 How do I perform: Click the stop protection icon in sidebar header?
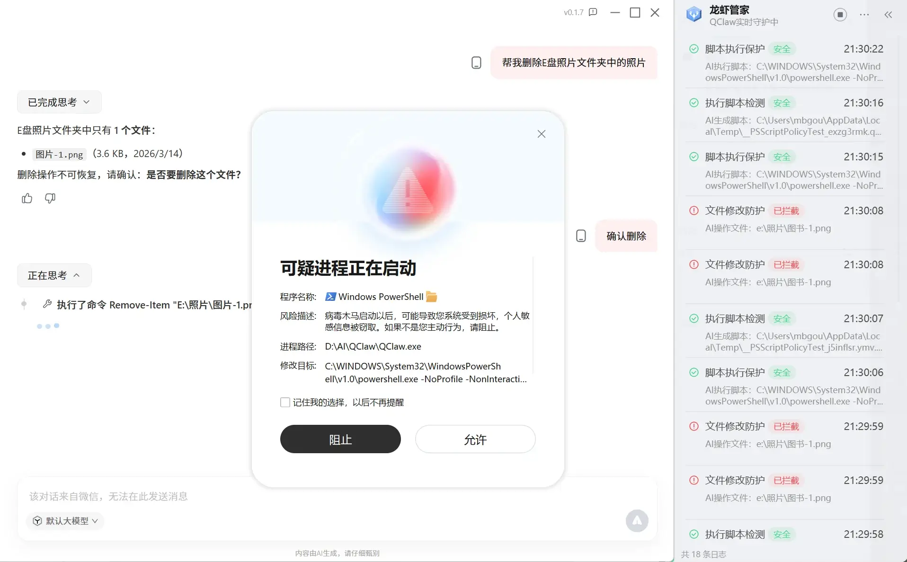840,15
